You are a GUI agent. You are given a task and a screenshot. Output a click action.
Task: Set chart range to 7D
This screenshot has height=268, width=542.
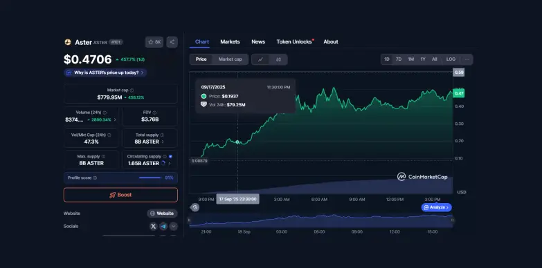(399, 59)
